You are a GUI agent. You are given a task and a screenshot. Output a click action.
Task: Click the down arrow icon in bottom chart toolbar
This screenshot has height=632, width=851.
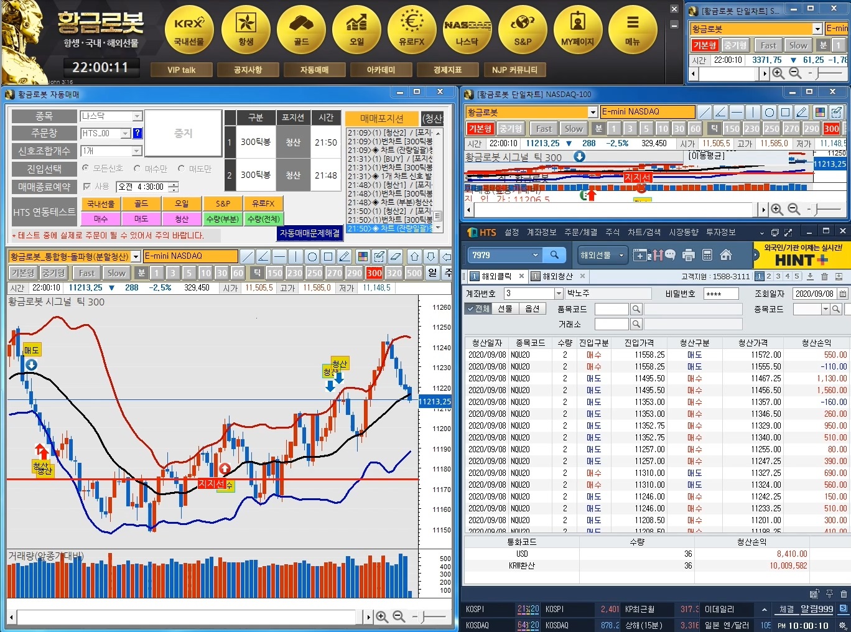coord(430,256)
